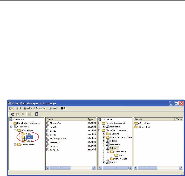Click the Delete X toolbar icon
This screenshot has height=176, width=185.
(23, 114)
